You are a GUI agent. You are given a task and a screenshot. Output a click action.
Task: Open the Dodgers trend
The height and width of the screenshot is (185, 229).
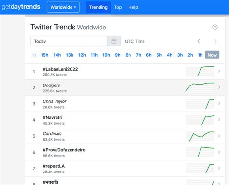51,85
